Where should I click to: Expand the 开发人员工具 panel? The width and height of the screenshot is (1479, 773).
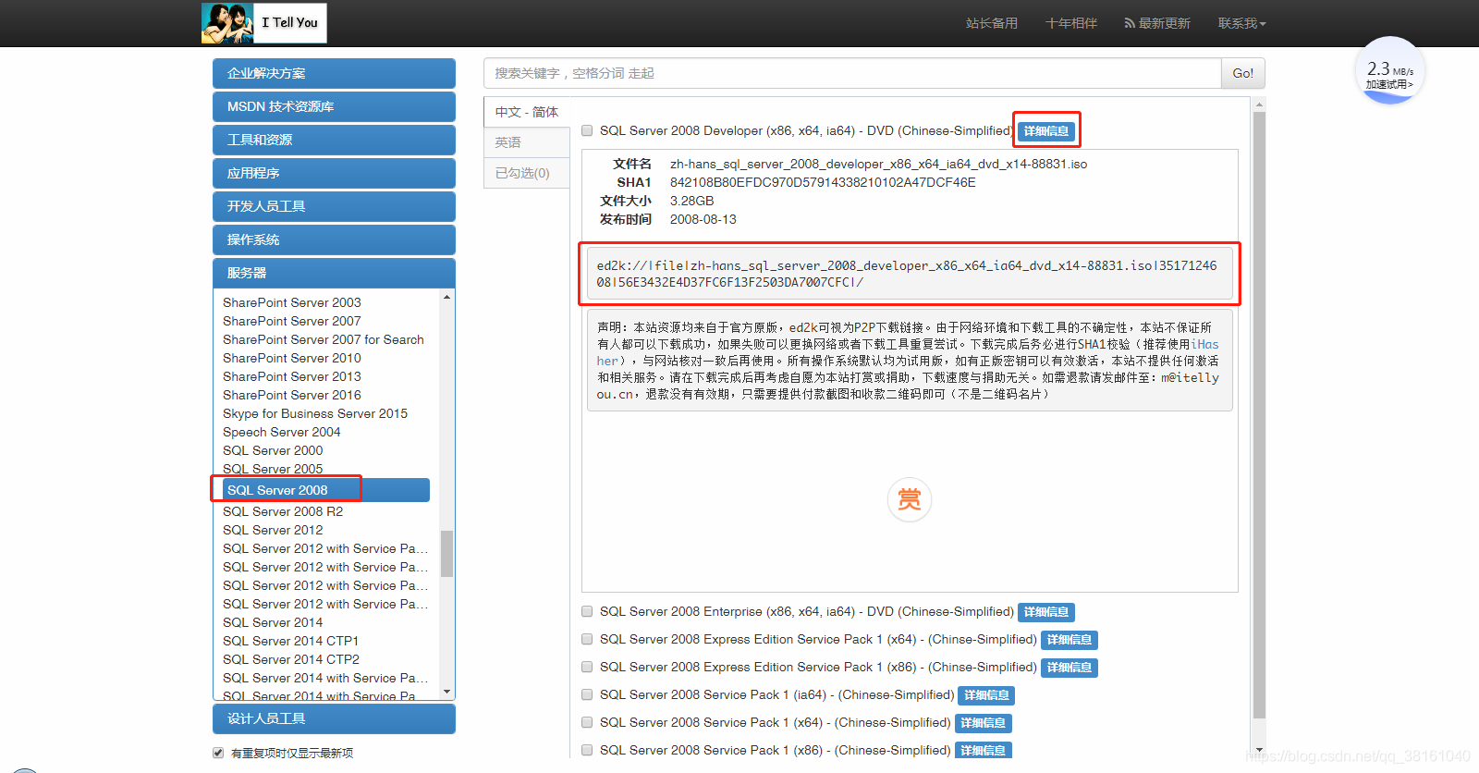[x=334, y=206]
